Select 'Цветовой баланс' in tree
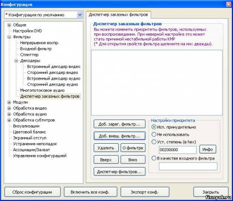 (x=29, y=132)
